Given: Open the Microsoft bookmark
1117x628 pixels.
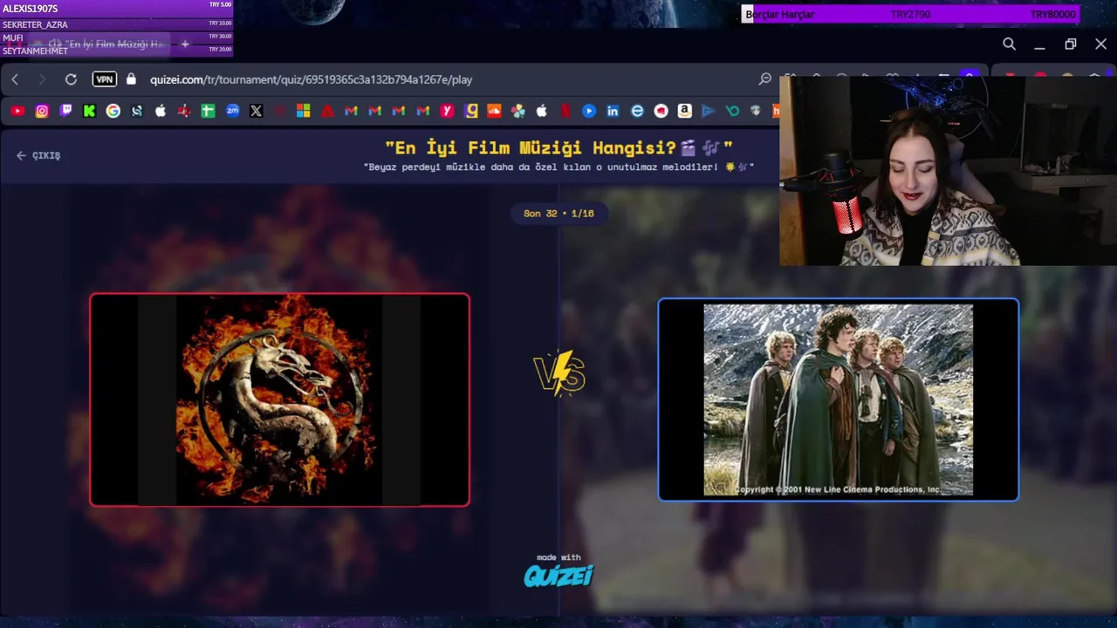Looking at the screenshot, I should (303, 111).
